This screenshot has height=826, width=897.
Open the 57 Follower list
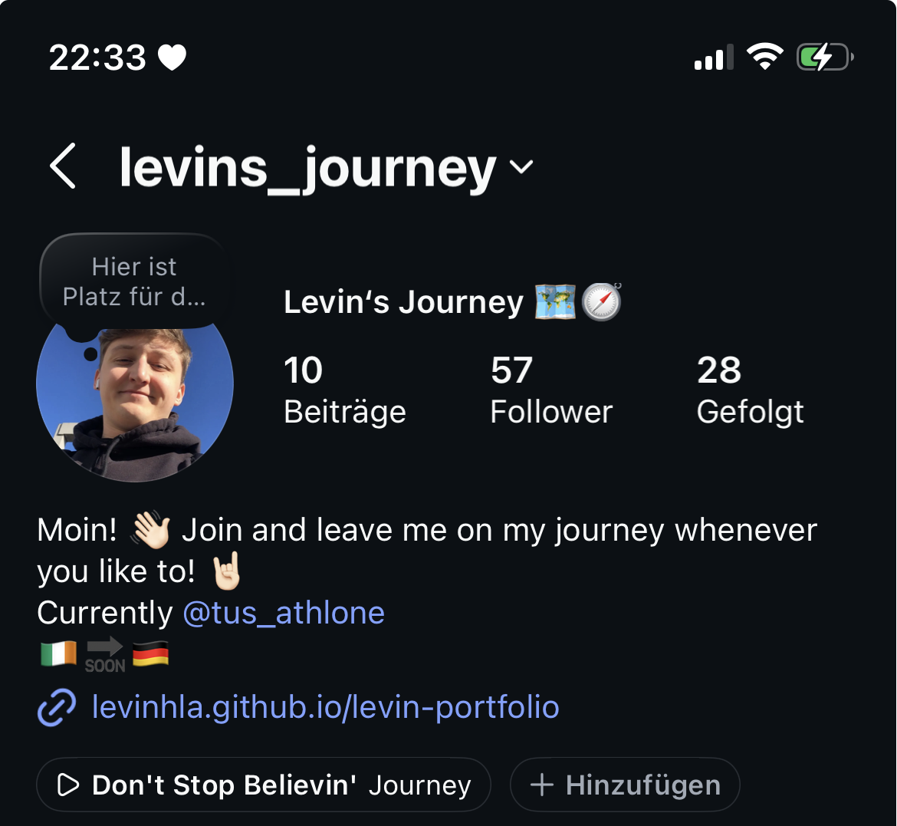tap(551, 390)
